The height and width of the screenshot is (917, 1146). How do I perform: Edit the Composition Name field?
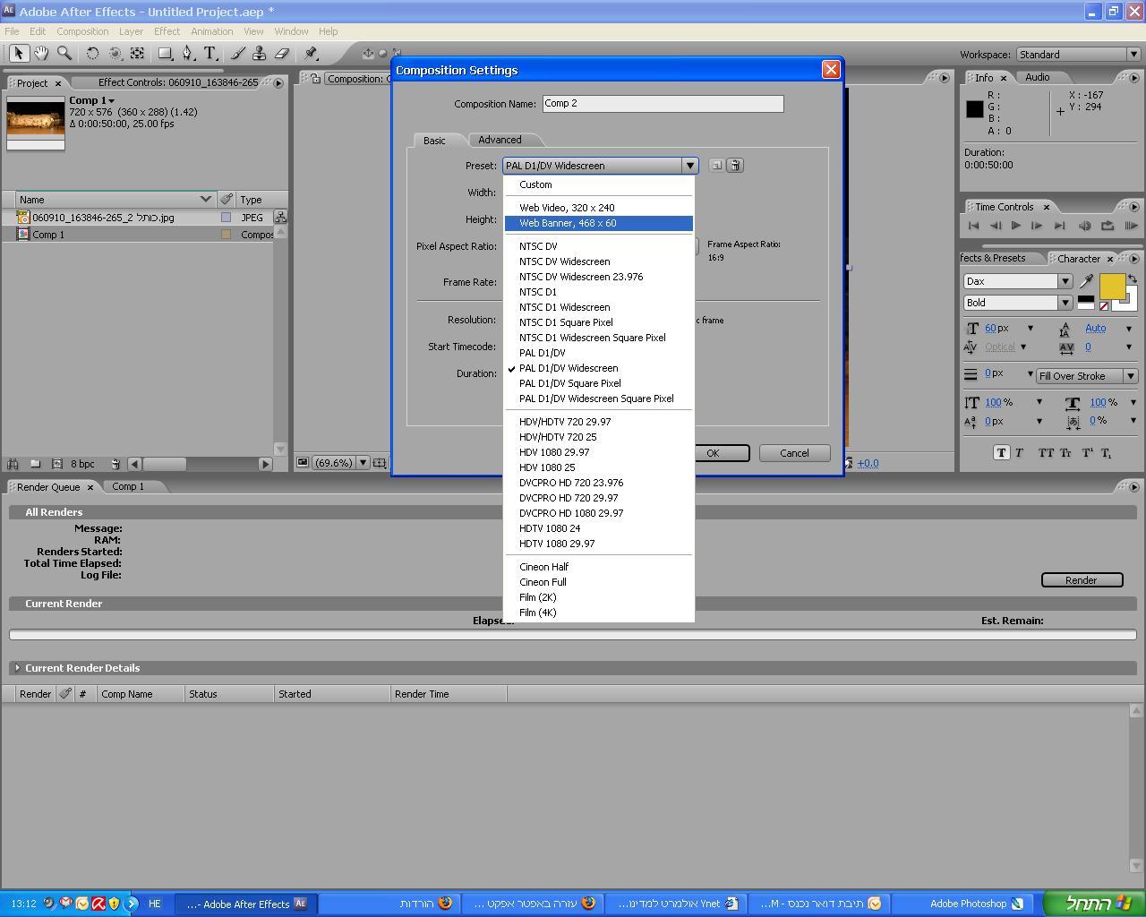[663, 104]
